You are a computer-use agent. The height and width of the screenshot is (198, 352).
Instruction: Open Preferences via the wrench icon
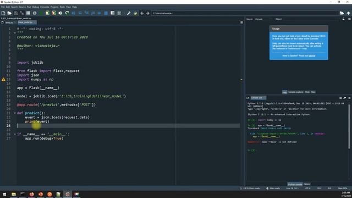coord(129,13)
